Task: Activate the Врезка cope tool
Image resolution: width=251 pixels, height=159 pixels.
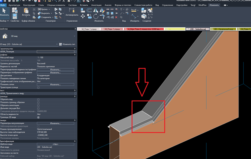Action: pyautogui.click(x=44, y=9)
